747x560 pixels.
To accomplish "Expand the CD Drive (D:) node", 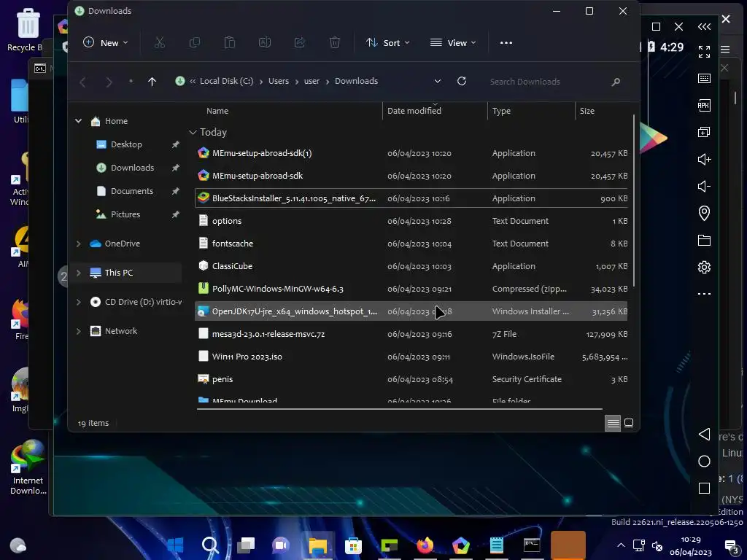I will [79, 302].
